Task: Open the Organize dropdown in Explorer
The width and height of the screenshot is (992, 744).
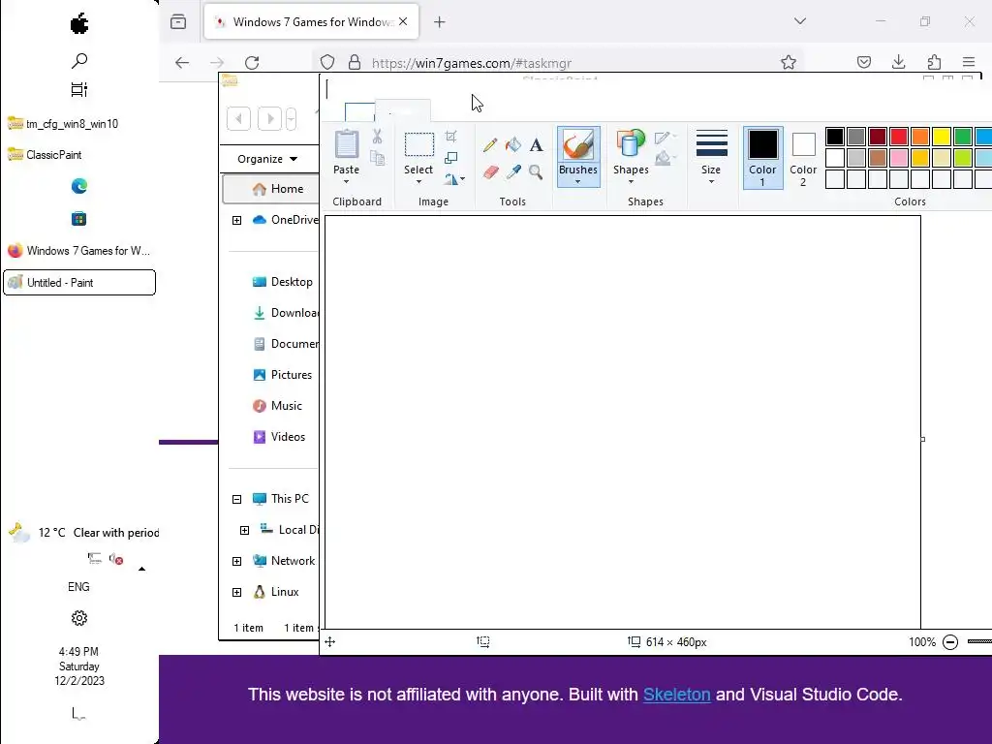Action: [267, 159]
